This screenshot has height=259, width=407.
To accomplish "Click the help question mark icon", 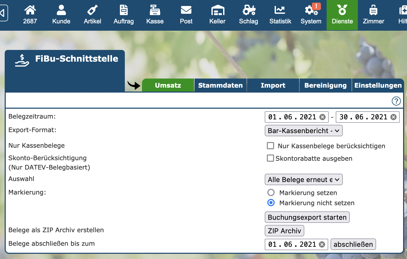I will 396,101.
